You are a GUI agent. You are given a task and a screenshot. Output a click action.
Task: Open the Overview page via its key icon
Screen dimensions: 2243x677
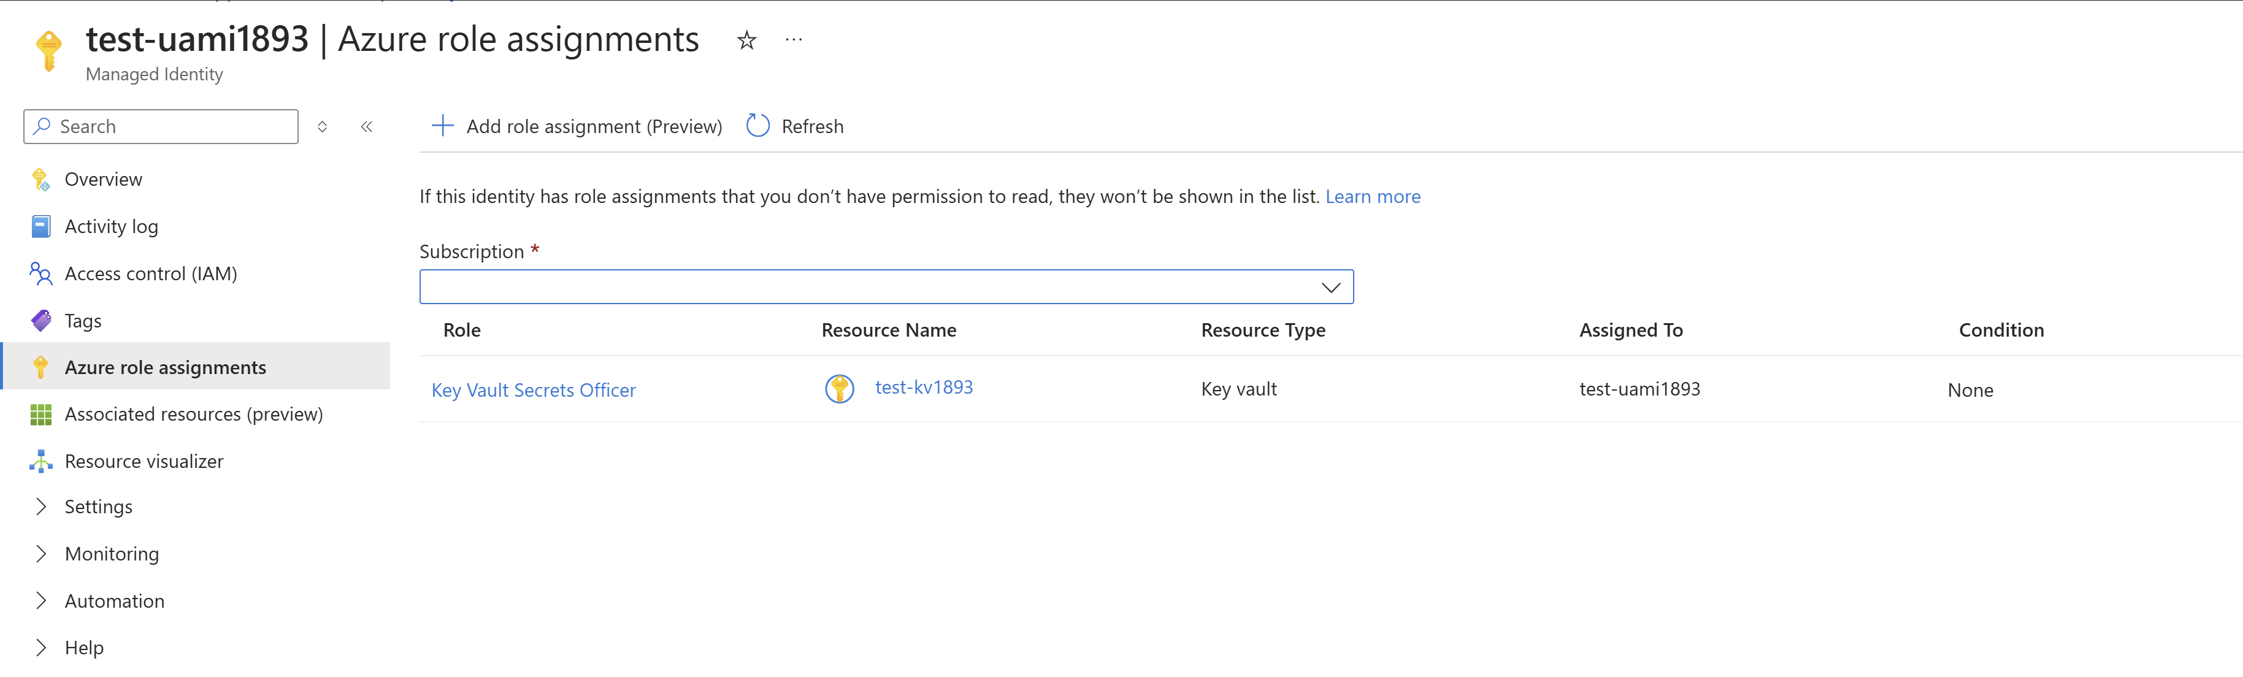(40, 178)
